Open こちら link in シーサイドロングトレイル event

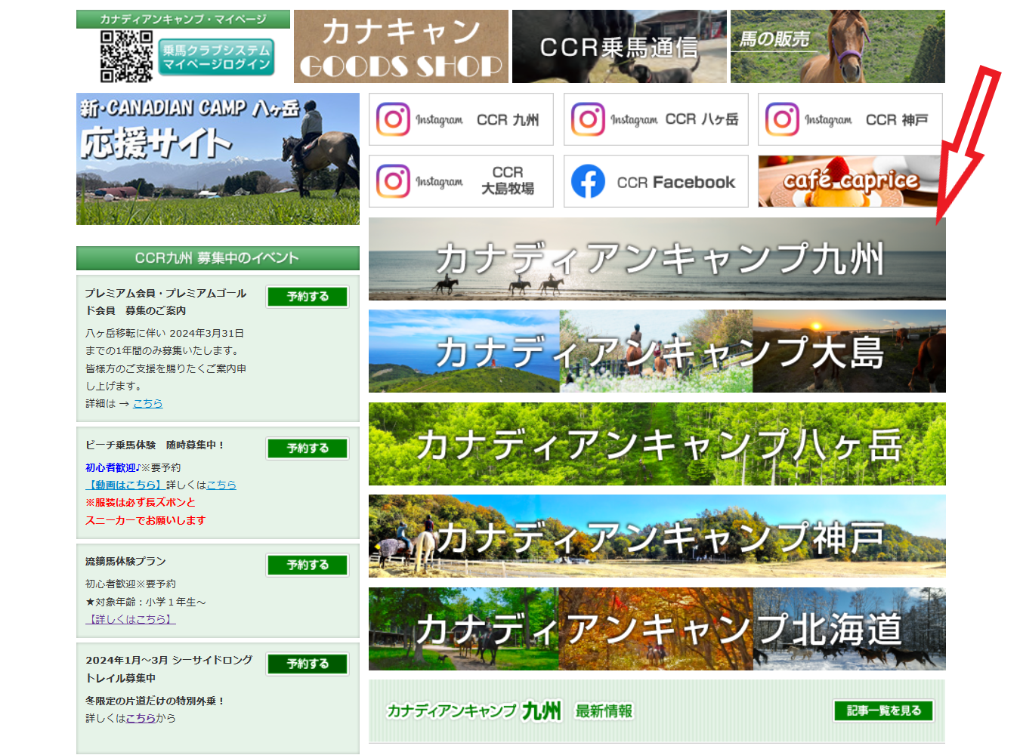141,718
